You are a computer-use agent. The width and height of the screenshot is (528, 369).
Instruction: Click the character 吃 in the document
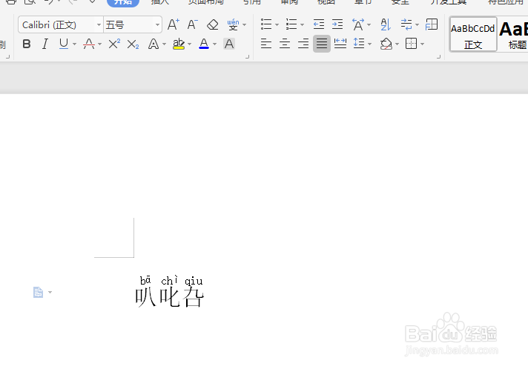point(169,297)
